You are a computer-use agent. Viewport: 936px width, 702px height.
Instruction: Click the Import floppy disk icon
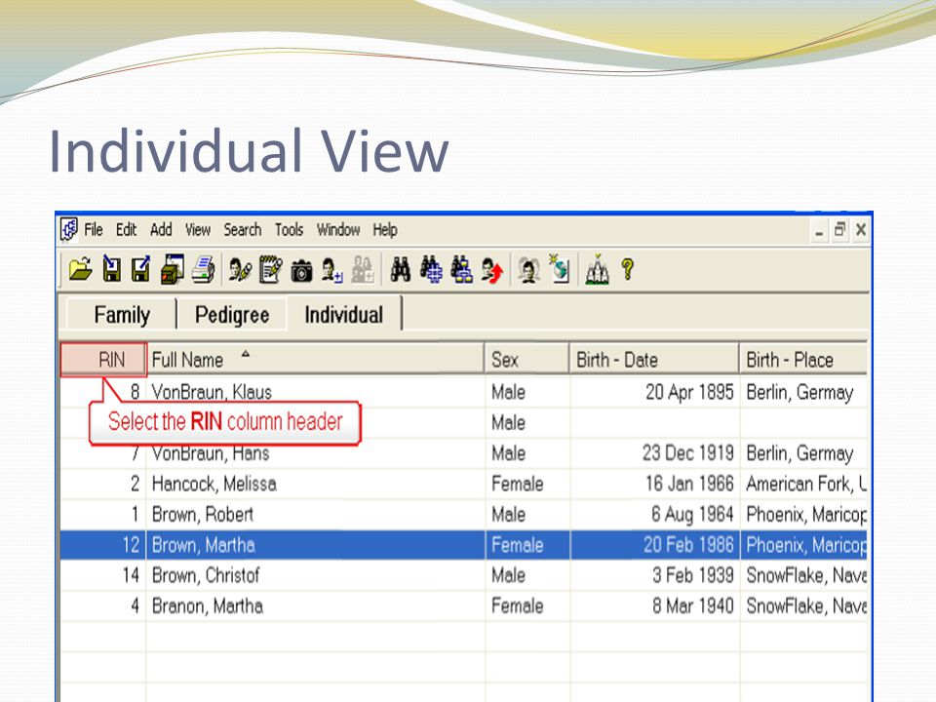tap(111, 269)
